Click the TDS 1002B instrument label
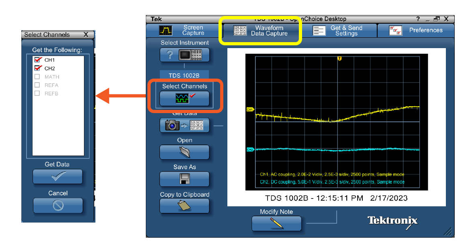The height and width of the screenshot is (243, 476). pyautogui.click(x=184, y=75)
